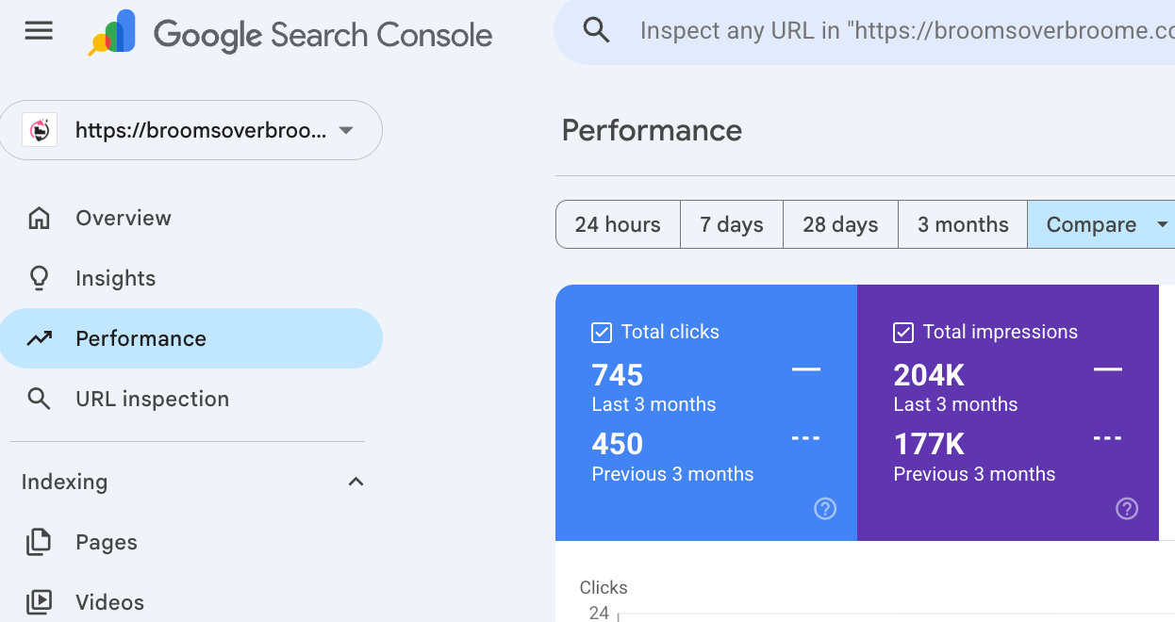The image size is (1175, 622).
Task: Click the Clicks chart axis label
Action: click(604, 587)
